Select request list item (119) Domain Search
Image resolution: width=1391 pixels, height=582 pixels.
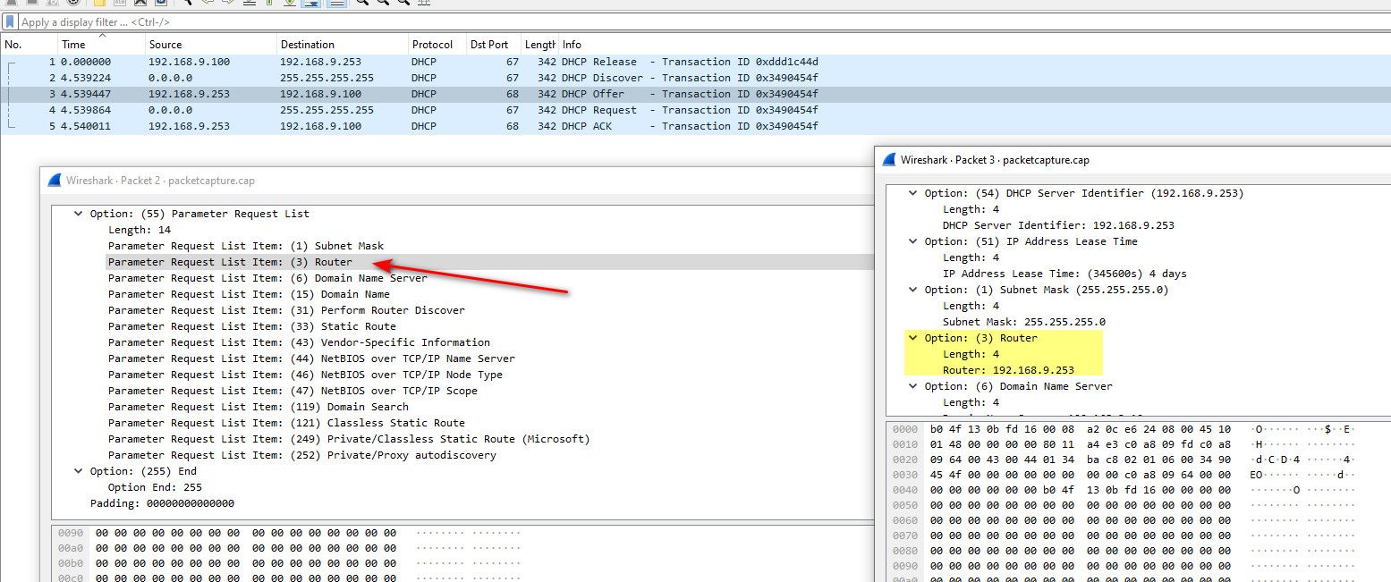click(x=259, y=407)
